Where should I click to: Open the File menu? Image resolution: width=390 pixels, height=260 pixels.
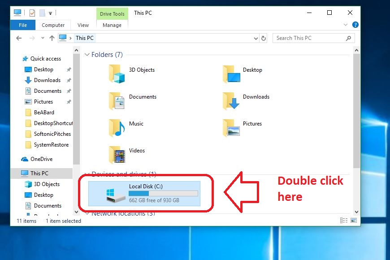click(23, 25)
